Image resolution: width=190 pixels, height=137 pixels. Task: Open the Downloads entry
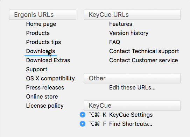pyautogui.click(x=41, y=51)
